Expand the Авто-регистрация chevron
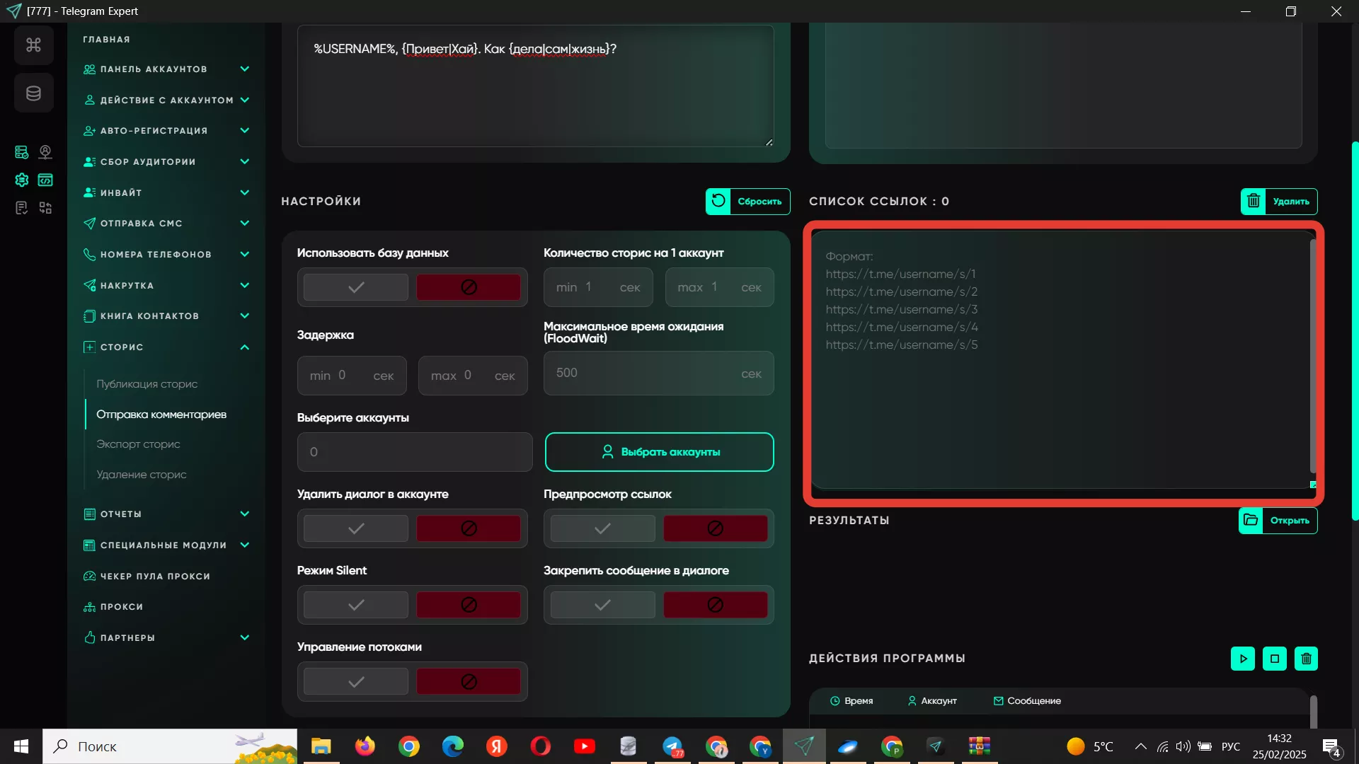Image resolution: width=1359 pixels, height=764 pixels. pos(245,130)
